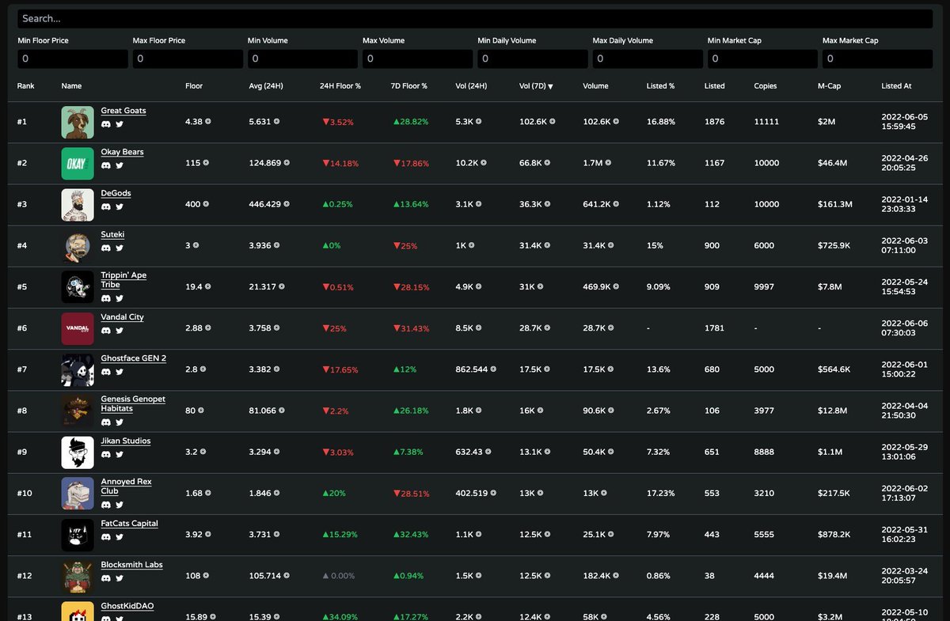
Task: Sort by Listed At column header
Action: [896, 85]
